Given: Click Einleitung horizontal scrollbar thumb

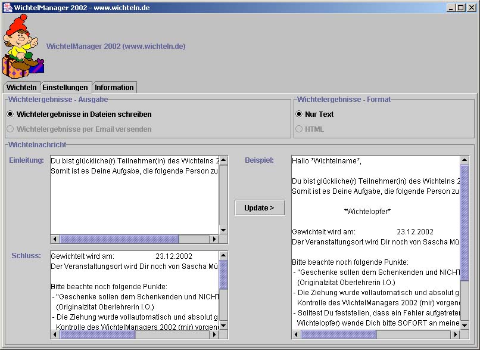Looking at the screenshot, I should 119,239.
